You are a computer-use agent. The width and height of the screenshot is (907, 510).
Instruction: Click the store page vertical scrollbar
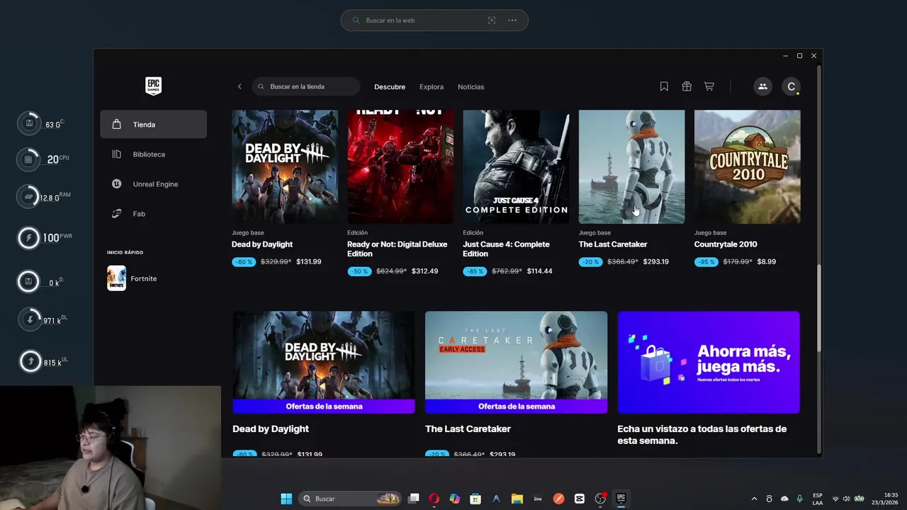[x=819, y=307]
